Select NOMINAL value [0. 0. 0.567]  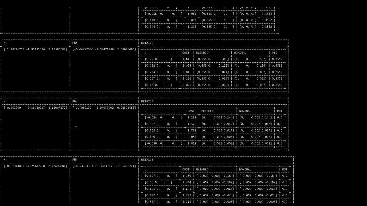(250, 59)
